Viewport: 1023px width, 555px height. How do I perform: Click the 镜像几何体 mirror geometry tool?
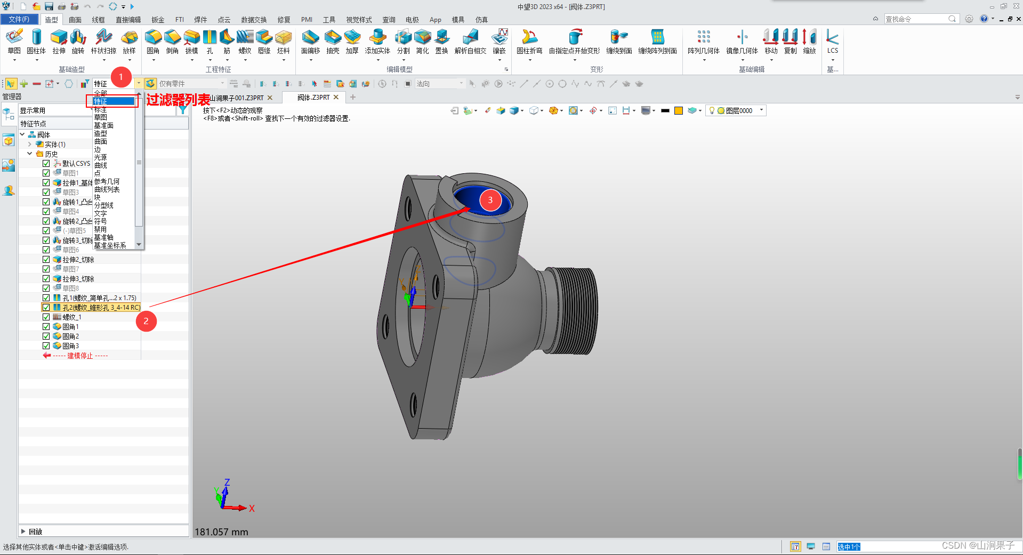point(742,42)
